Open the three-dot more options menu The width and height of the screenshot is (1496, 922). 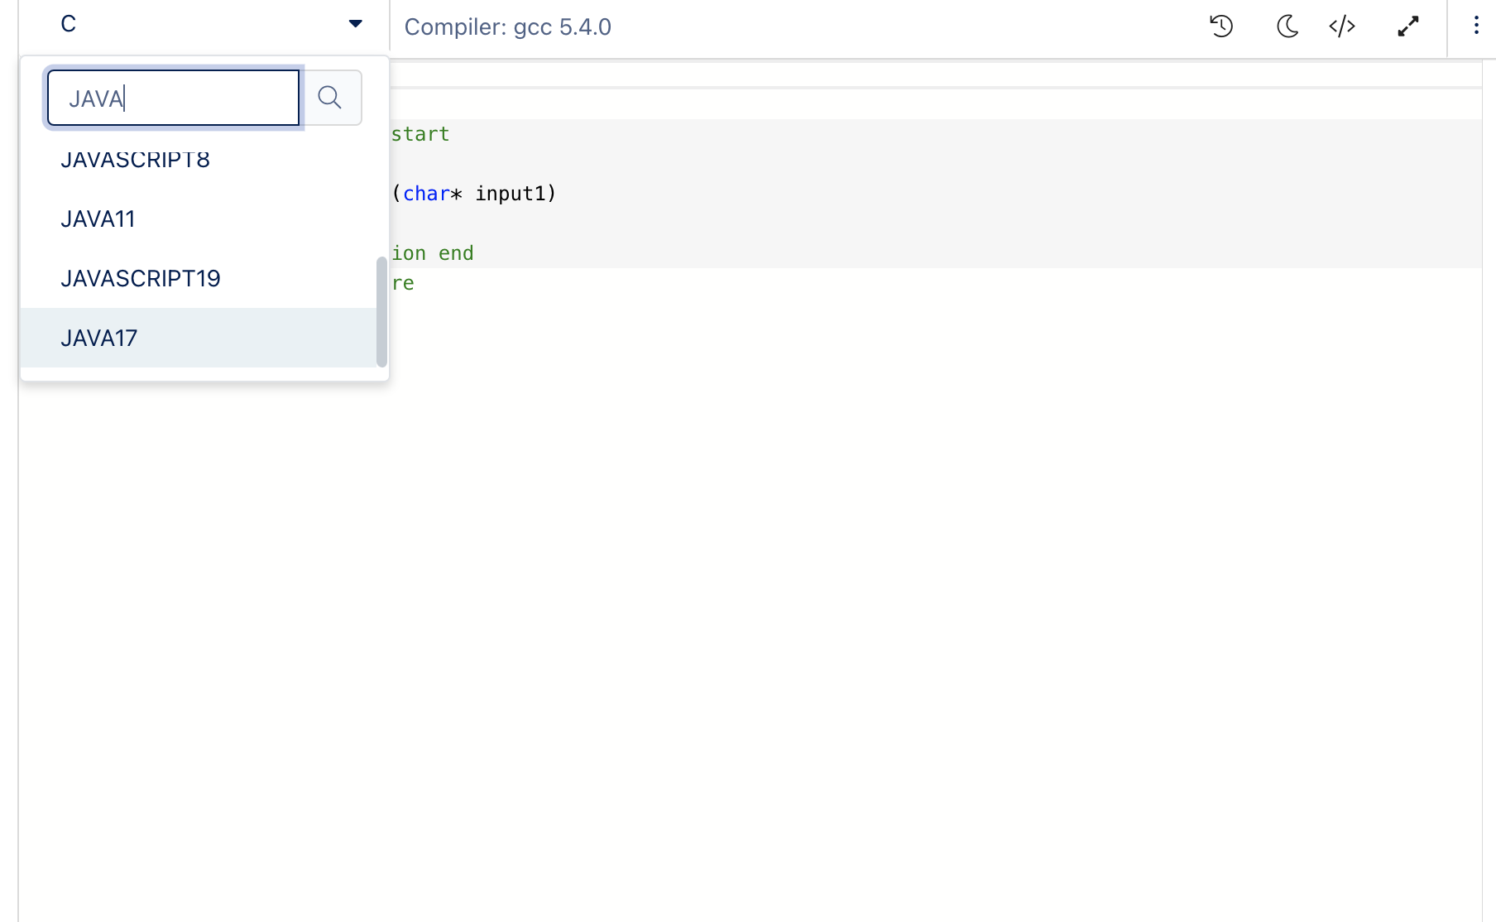1475,26
